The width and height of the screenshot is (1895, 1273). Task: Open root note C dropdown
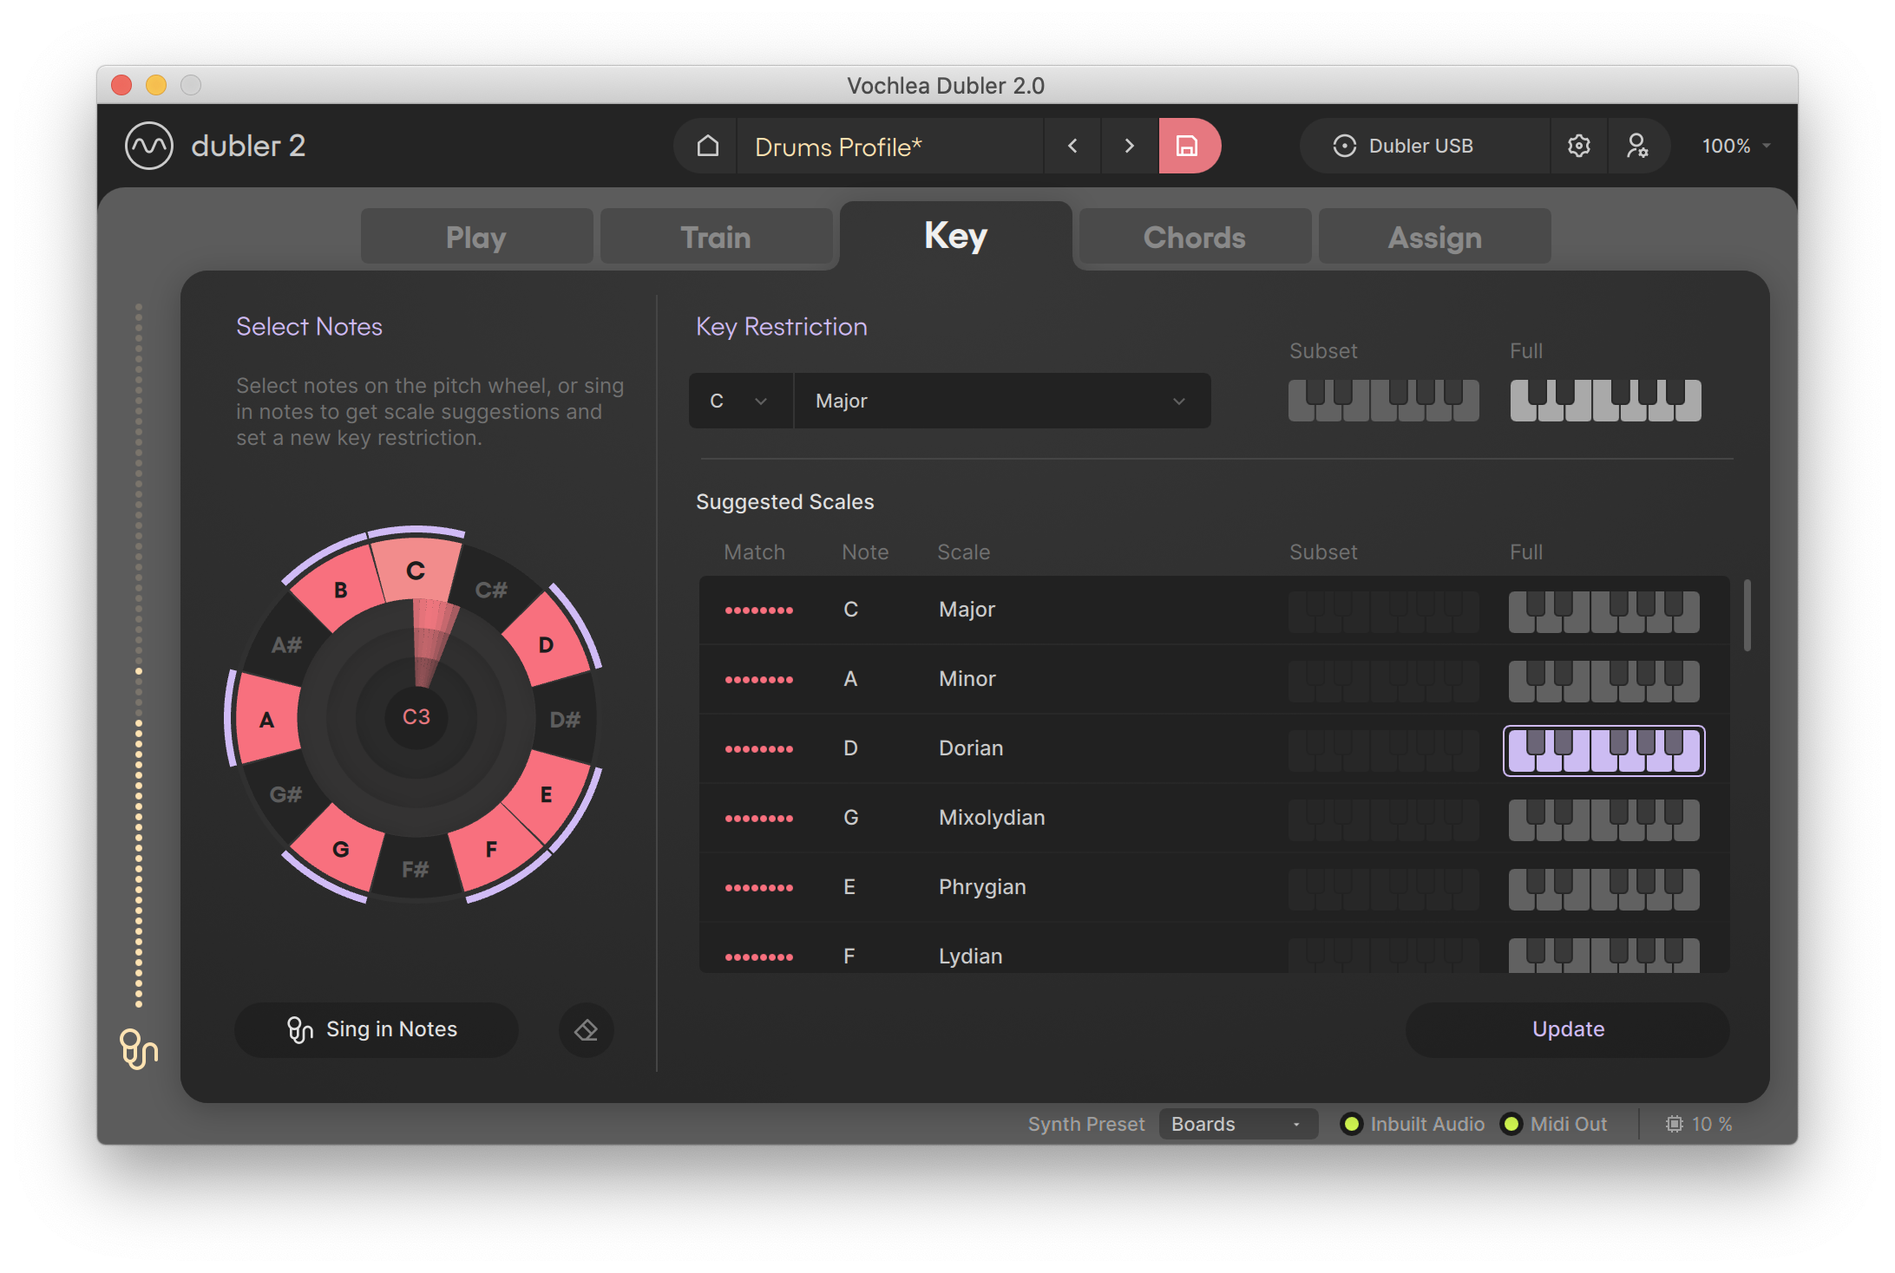tap(740, 401)
